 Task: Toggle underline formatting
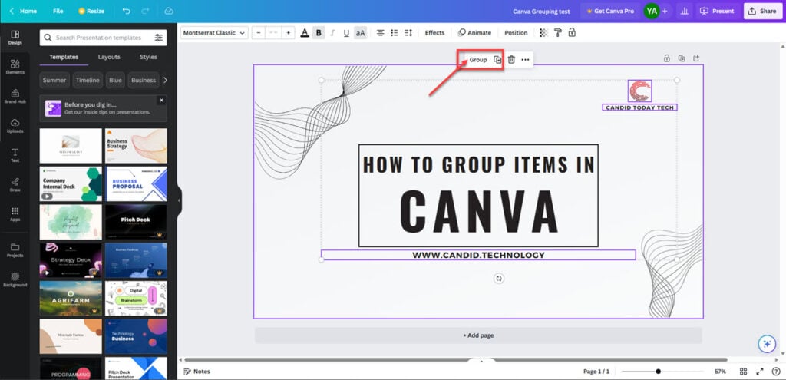346,33
